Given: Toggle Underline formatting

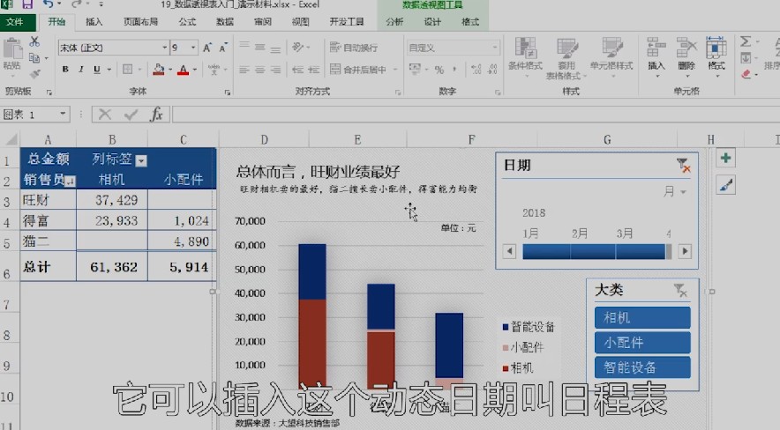Looking at the screenshot, I should pyautogui.click(x=96, y=70).
